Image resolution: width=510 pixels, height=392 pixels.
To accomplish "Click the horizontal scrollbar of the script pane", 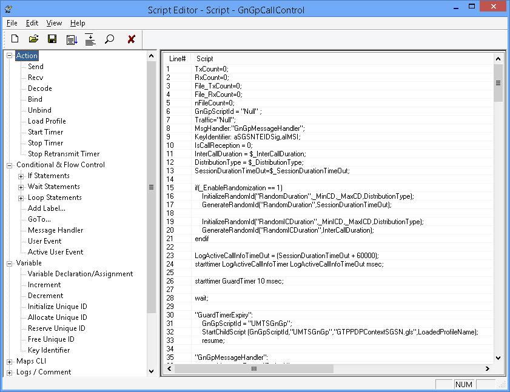I will [x=254, y=368].
